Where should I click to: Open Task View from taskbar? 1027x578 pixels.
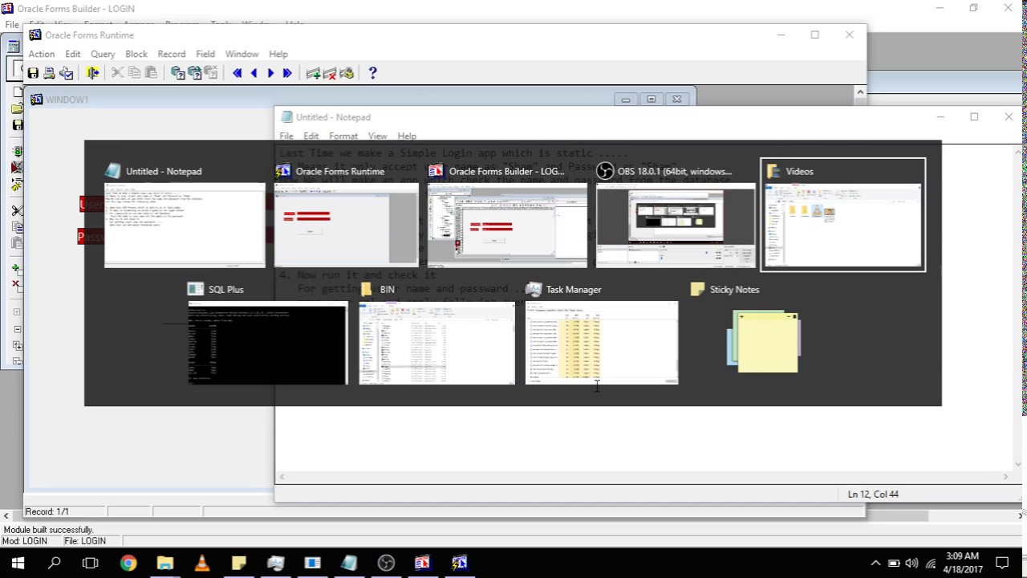[91, 563]
